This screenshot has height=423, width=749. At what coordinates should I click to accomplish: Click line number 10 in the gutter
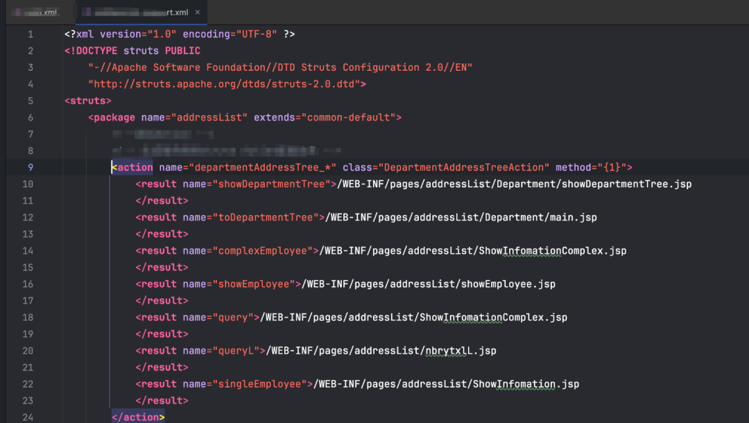[x=28, y=184]
